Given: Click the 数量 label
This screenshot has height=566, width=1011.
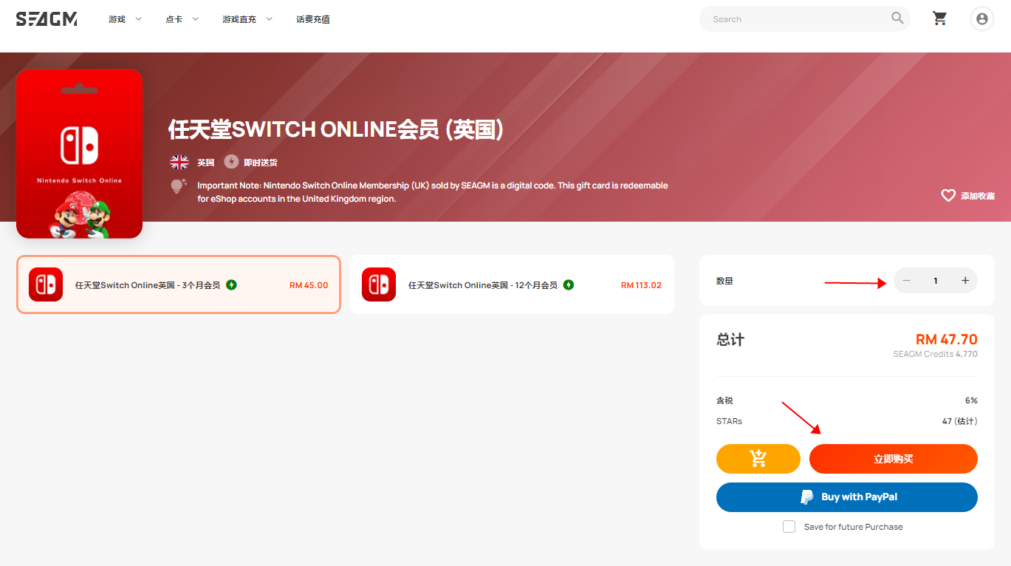Looking at the screenshot, I should click(x=724, y=281).
